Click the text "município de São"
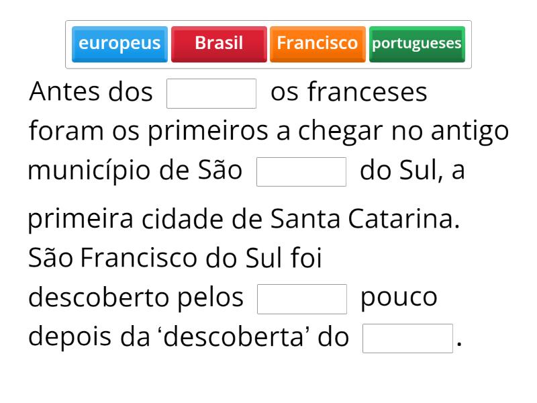Image resolution: width=537 pixels, height=403 pixels. pyautogui.click(x=135, y=171)
